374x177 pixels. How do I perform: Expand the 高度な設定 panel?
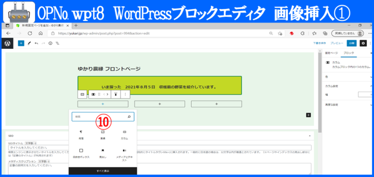(348, 104)
